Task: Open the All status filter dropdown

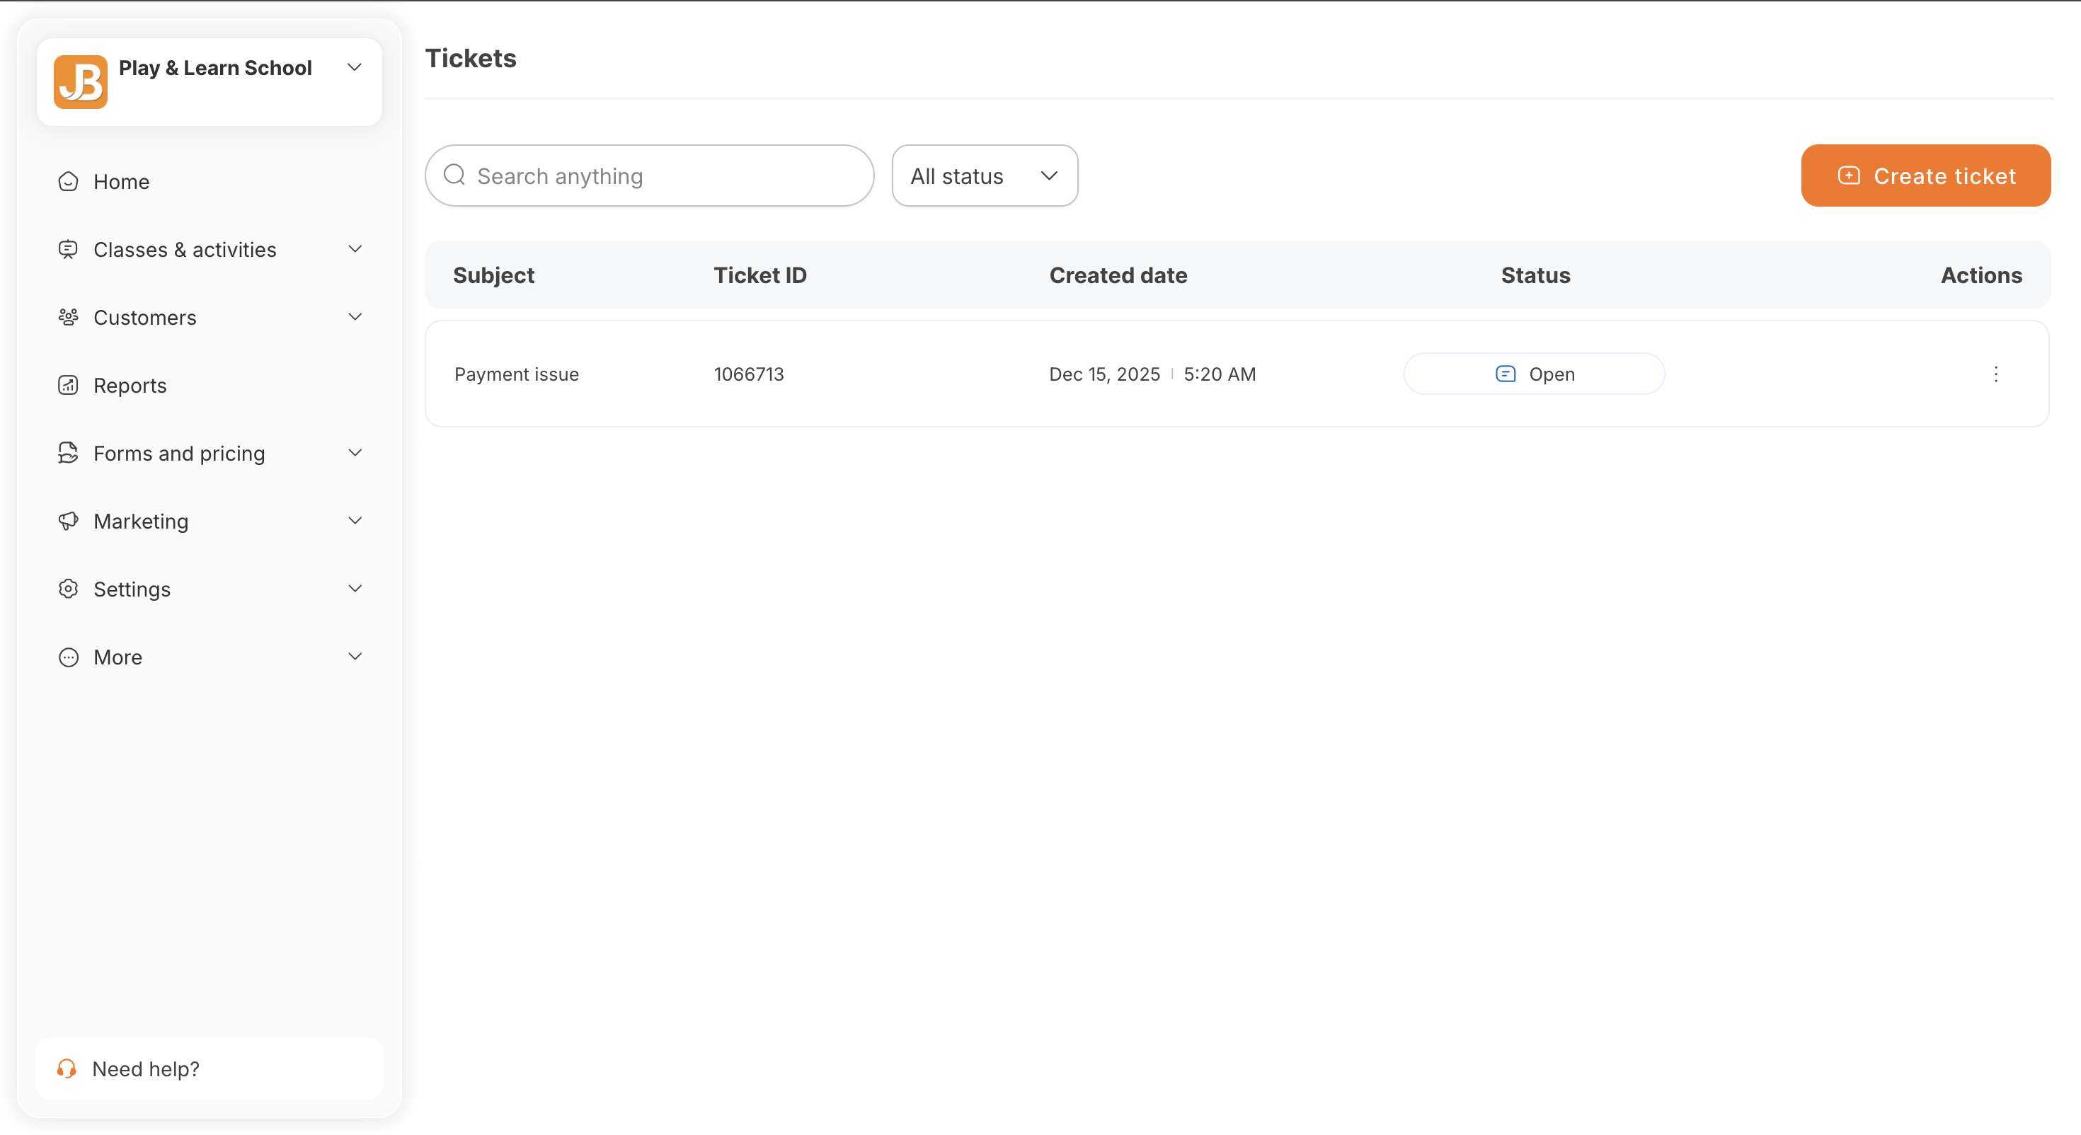Action: [x=984, y=175]
